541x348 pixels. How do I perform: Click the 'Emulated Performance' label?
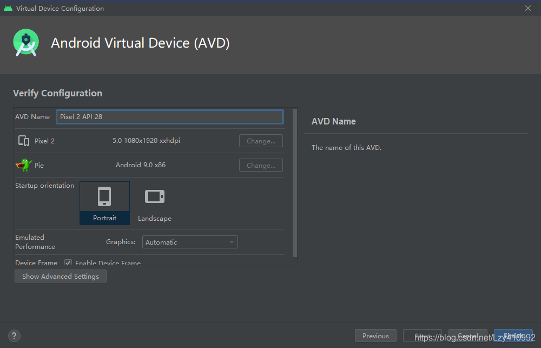(35, 242)
